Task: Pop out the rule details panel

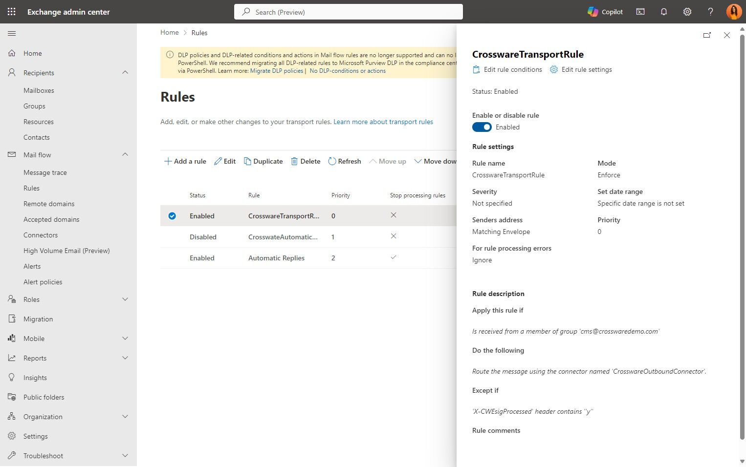Action: 707,35
